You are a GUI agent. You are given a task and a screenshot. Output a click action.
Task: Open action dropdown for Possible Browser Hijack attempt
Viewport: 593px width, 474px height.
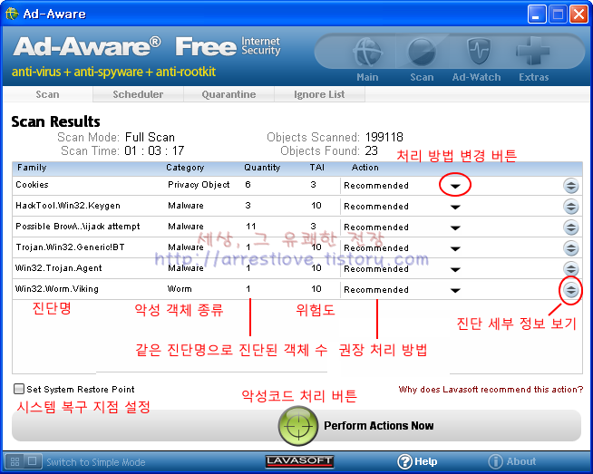pyautogui.click(x=455, y=227)
